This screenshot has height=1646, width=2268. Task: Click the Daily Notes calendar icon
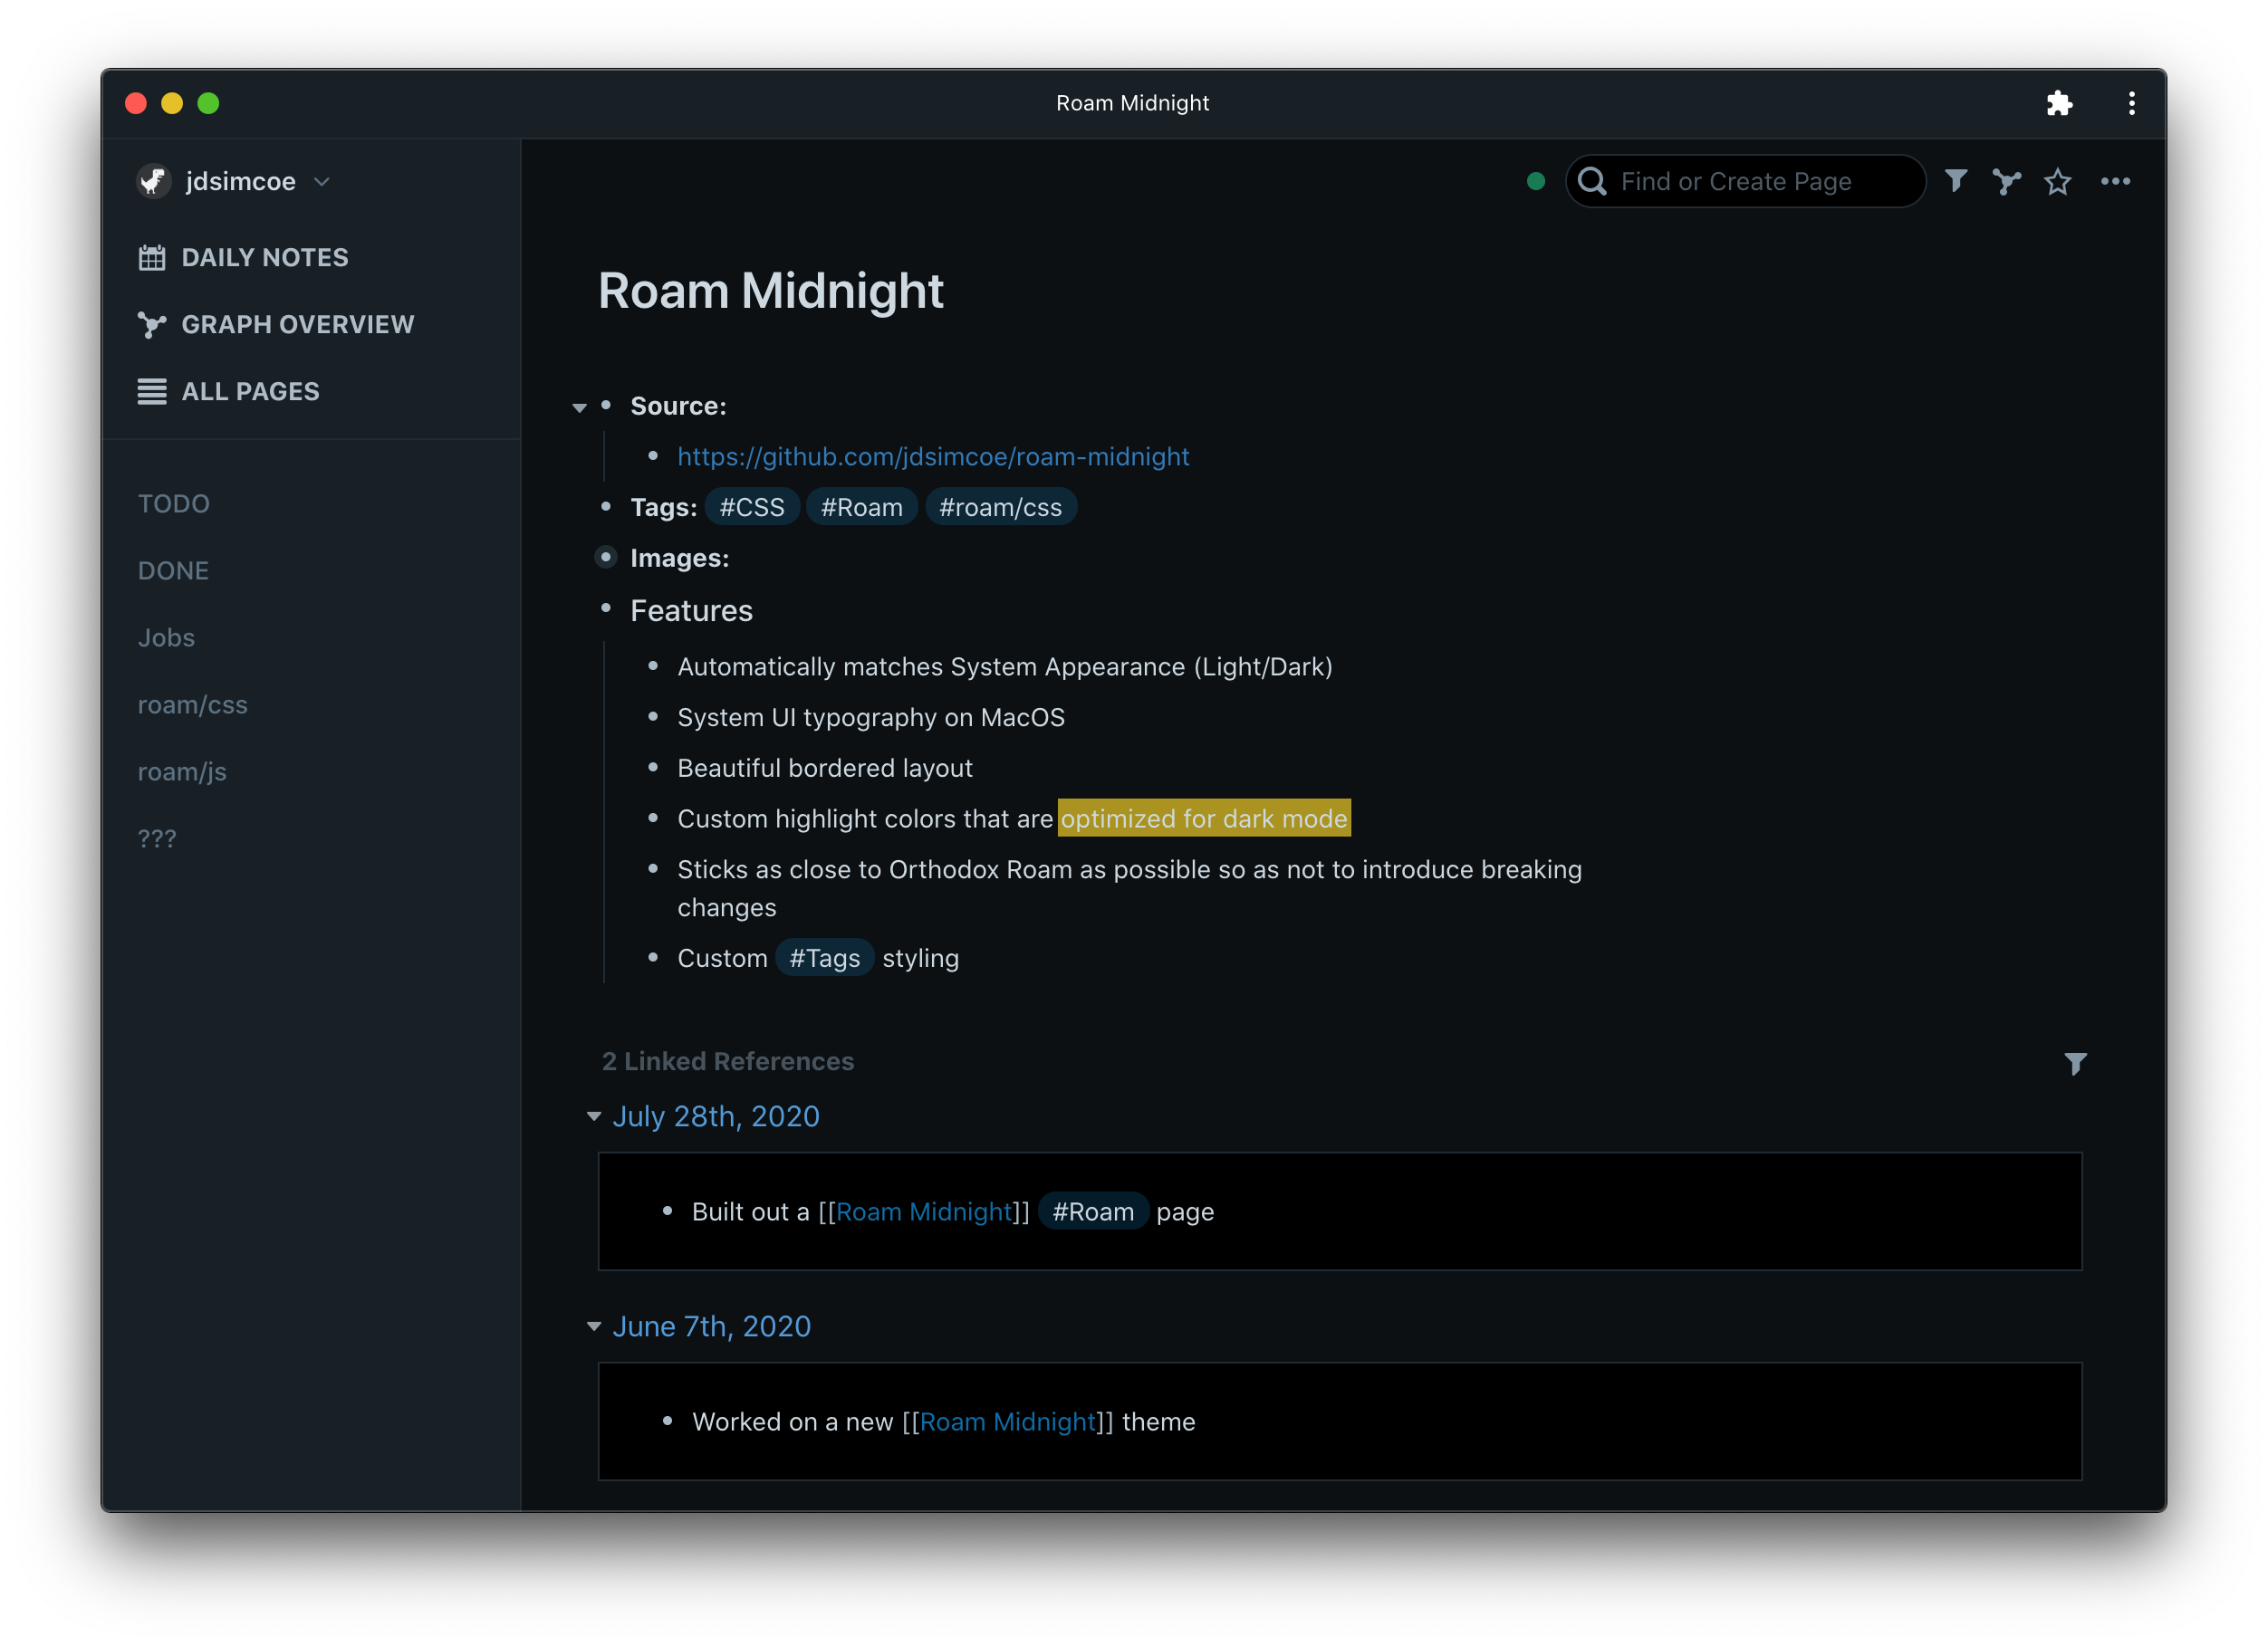(x=152, y=258)
